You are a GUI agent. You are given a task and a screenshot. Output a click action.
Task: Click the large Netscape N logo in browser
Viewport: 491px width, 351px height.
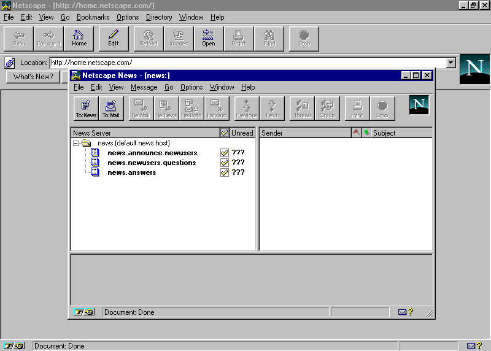(x=474, y=69)
